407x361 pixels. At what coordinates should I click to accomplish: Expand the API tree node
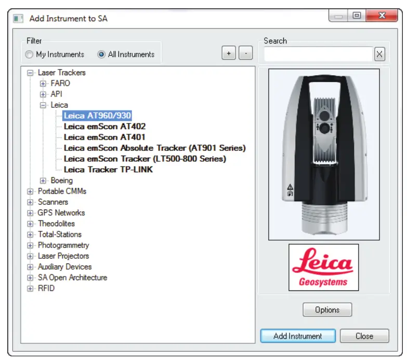pos(43,94)
